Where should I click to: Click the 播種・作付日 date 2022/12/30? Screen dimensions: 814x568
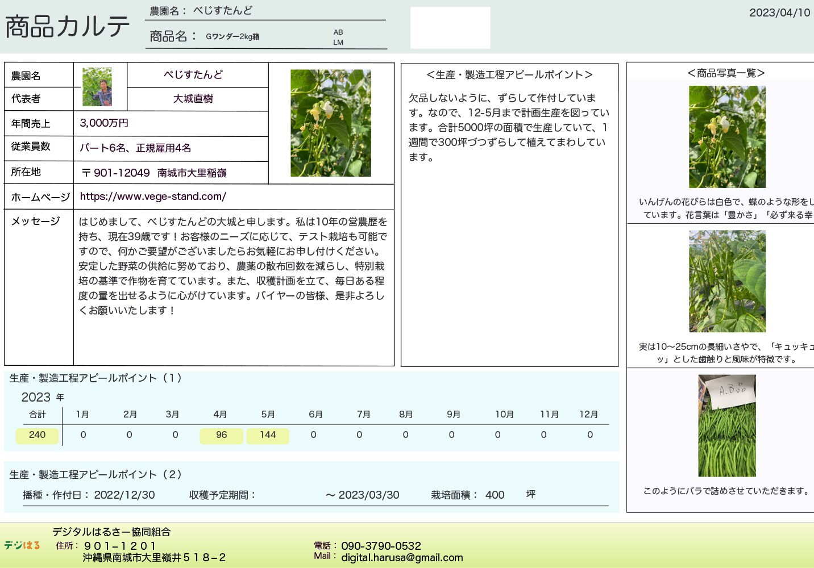click(x=124, y=495)
